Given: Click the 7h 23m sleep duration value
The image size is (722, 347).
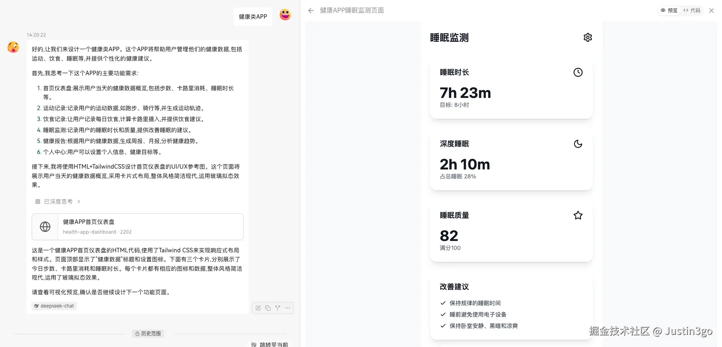Looking at the screenshot, I should click(x=465, y=93).
